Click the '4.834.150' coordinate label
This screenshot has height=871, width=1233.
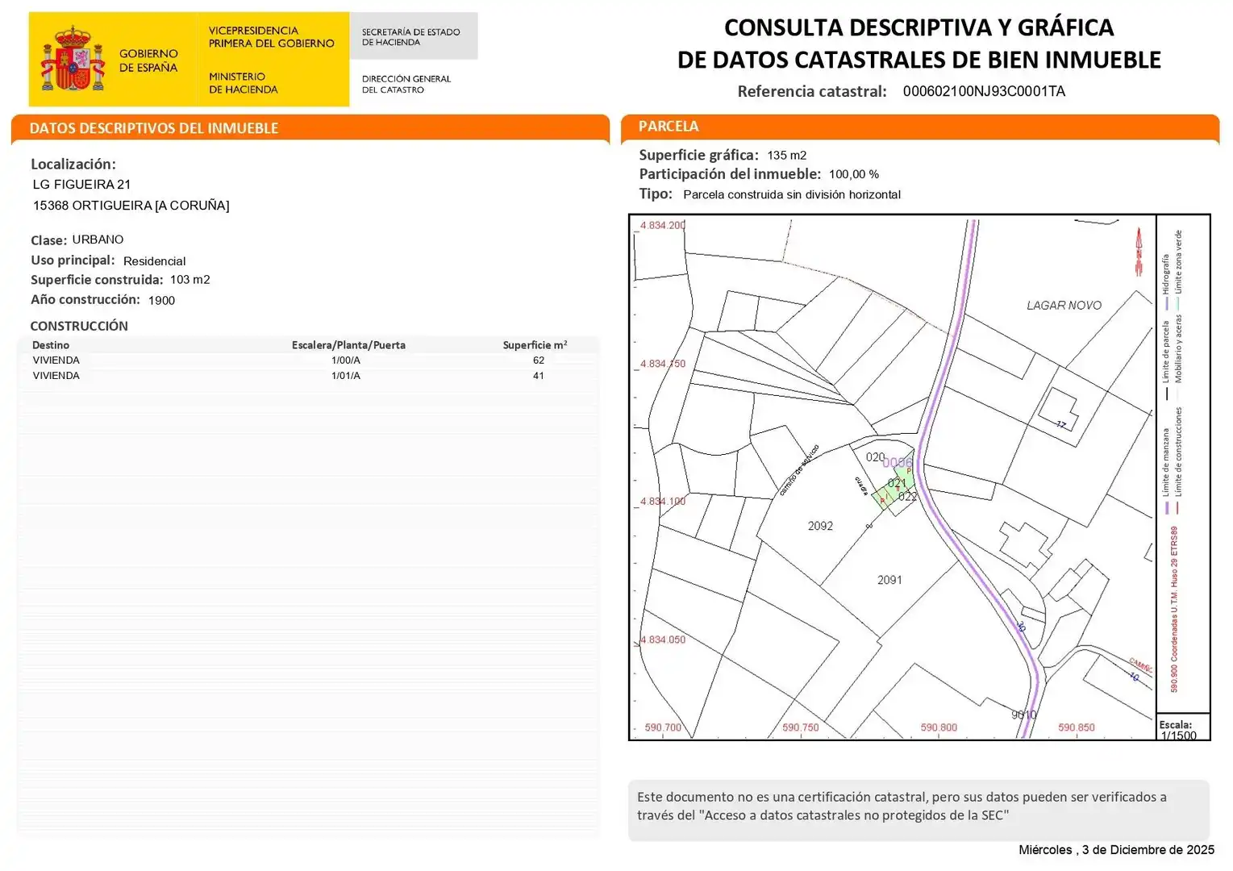[x=662, y=364]
